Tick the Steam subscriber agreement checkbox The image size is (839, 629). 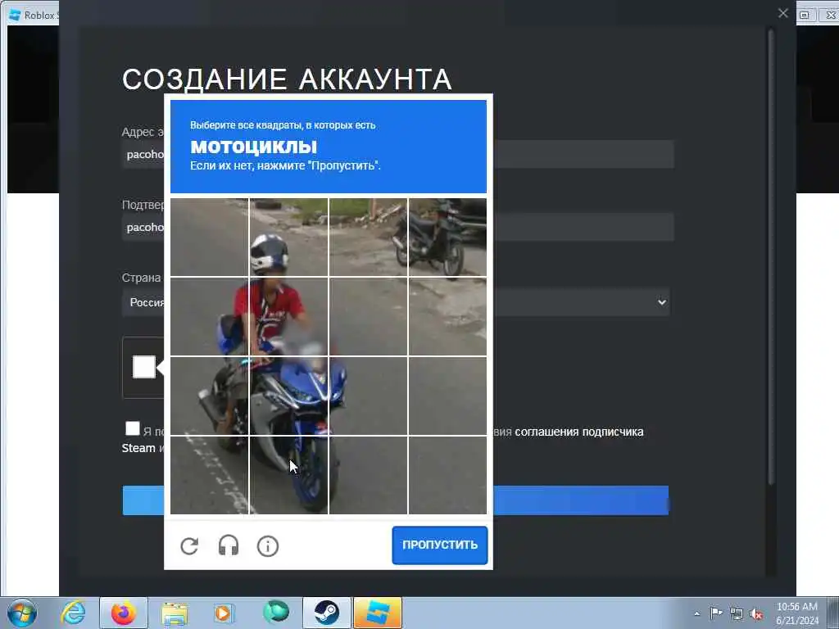pos(132,428)
